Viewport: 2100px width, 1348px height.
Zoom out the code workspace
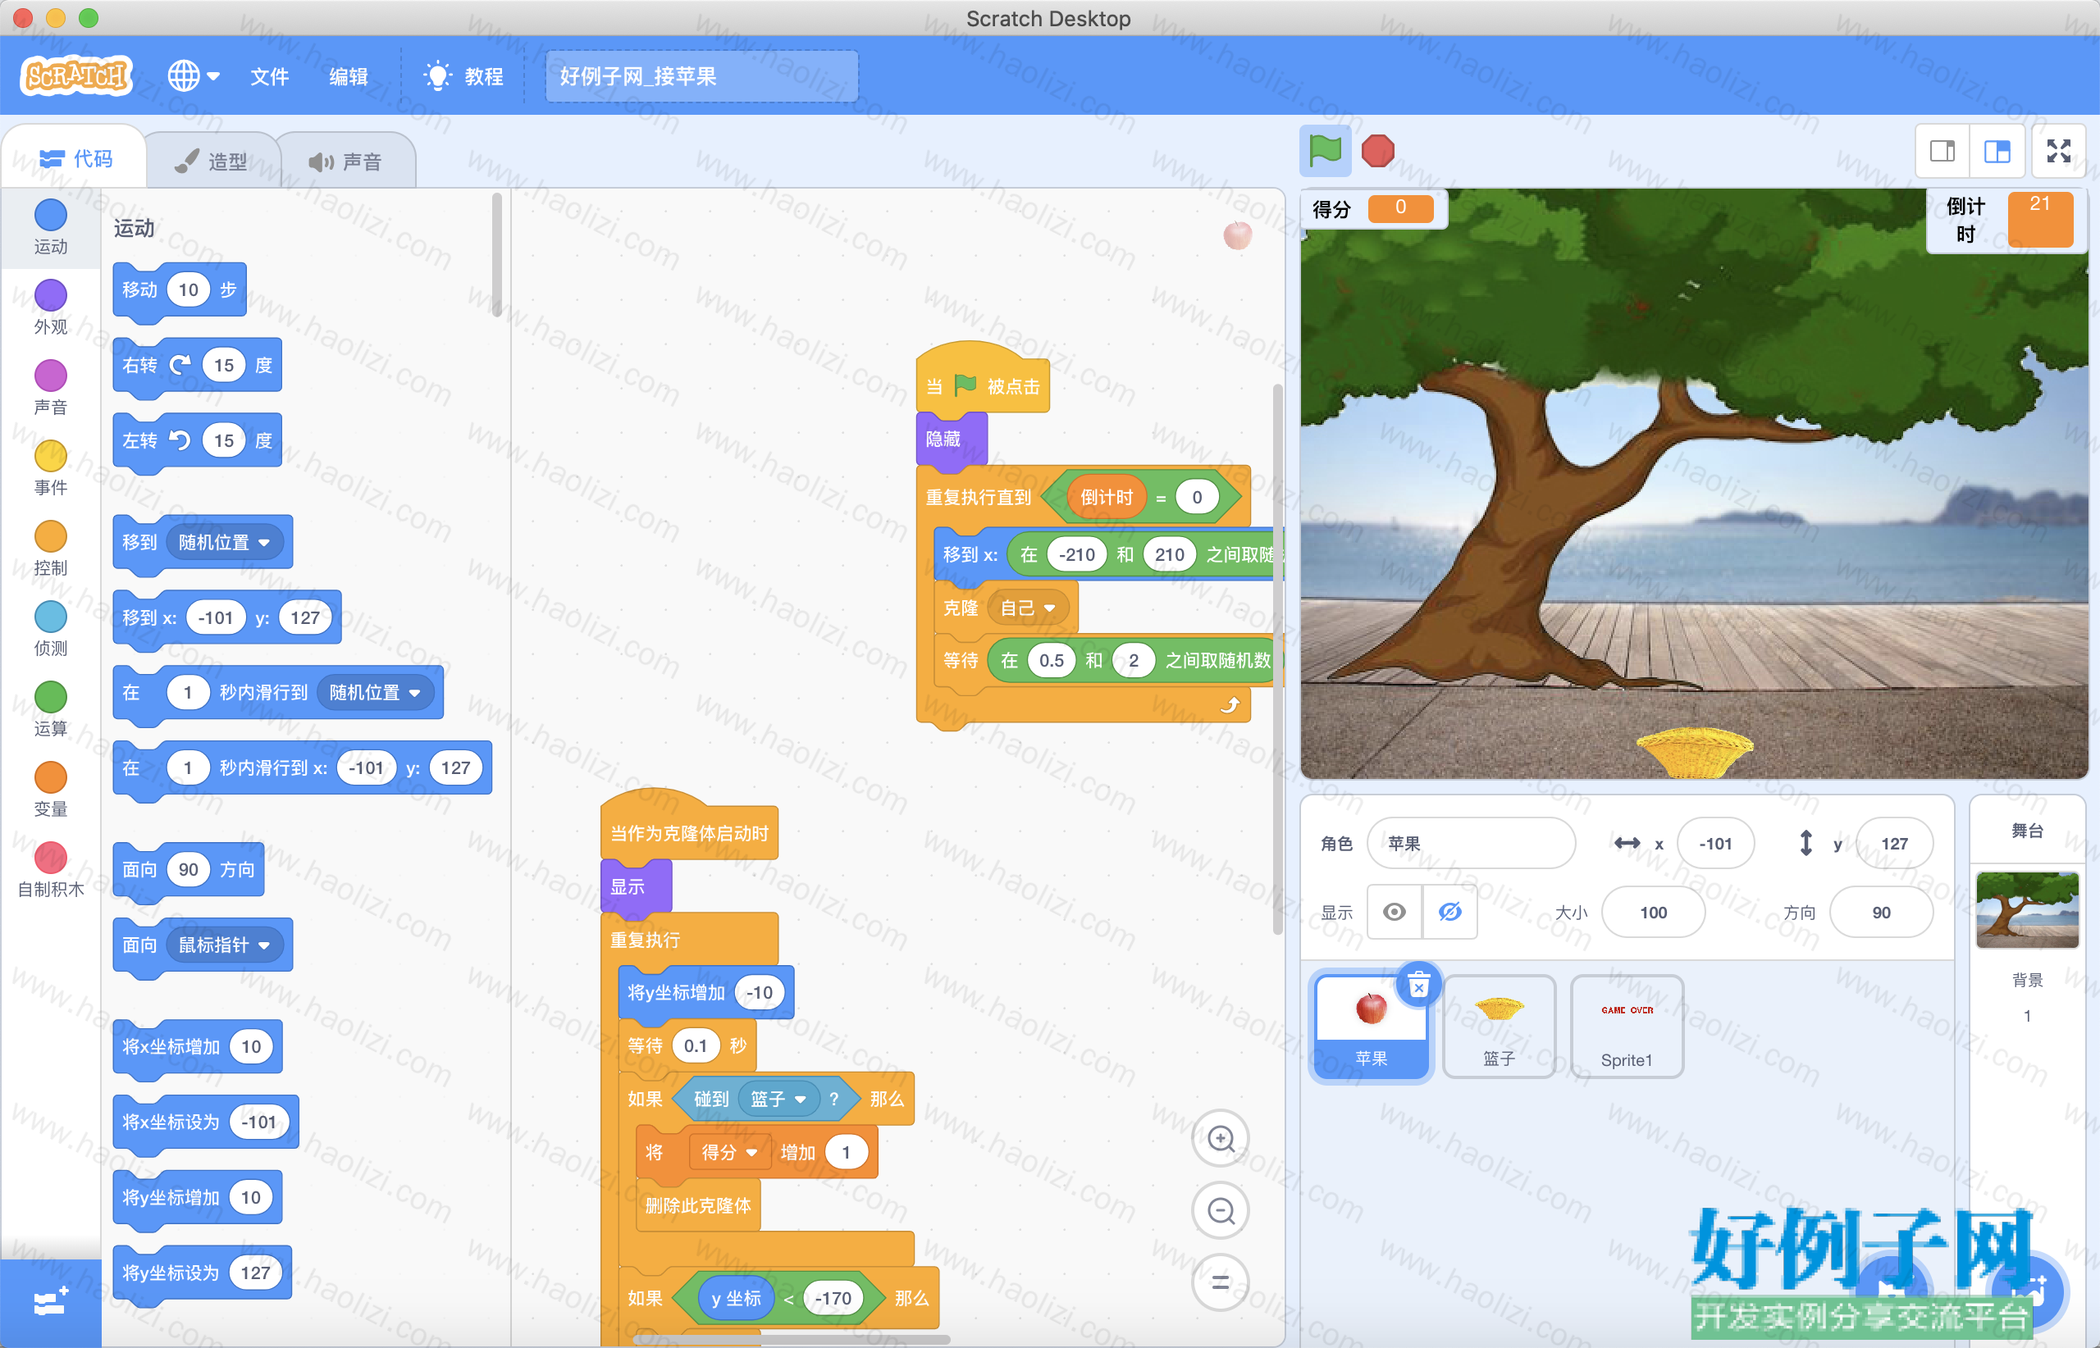[x=1221, y=1210]
